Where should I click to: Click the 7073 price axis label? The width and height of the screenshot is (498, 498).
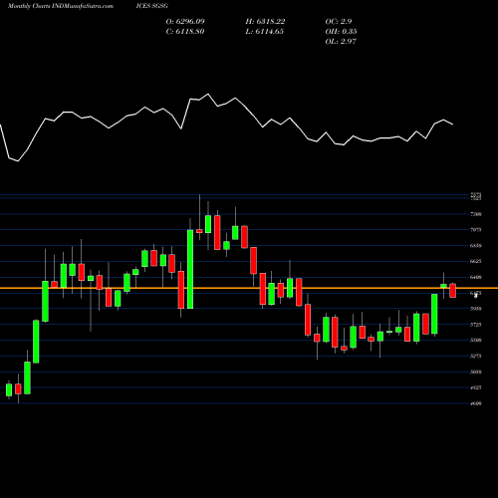476,230
